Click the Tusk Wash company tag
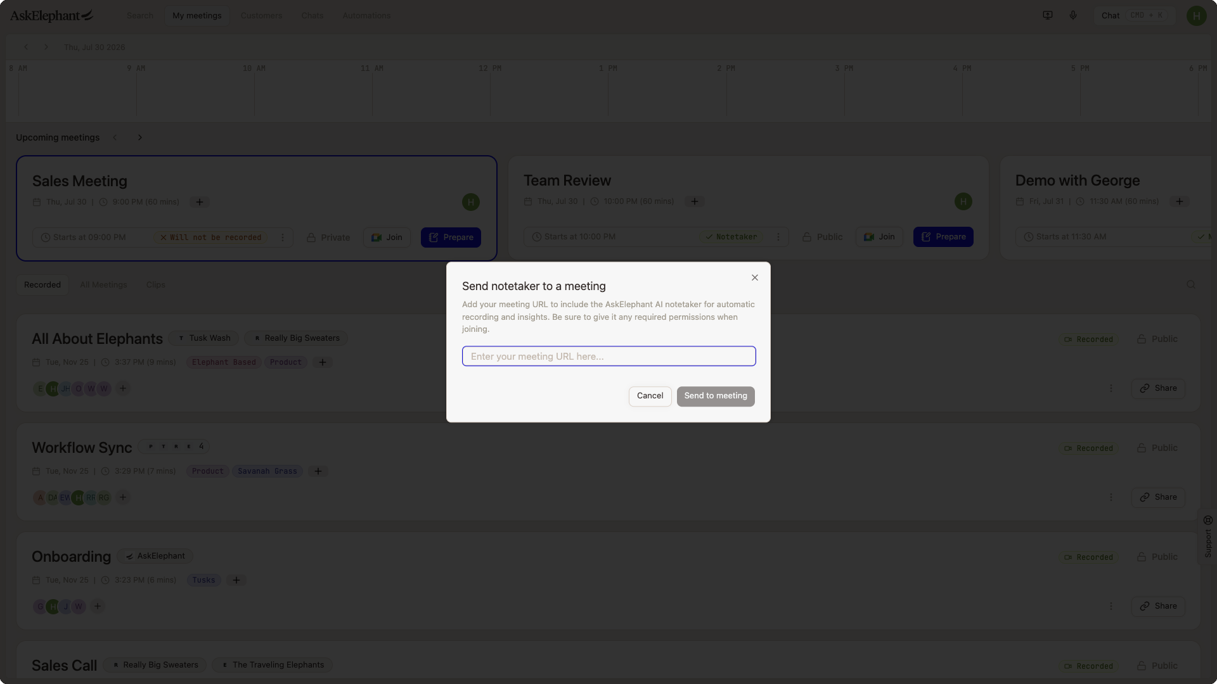 [203, 338]
